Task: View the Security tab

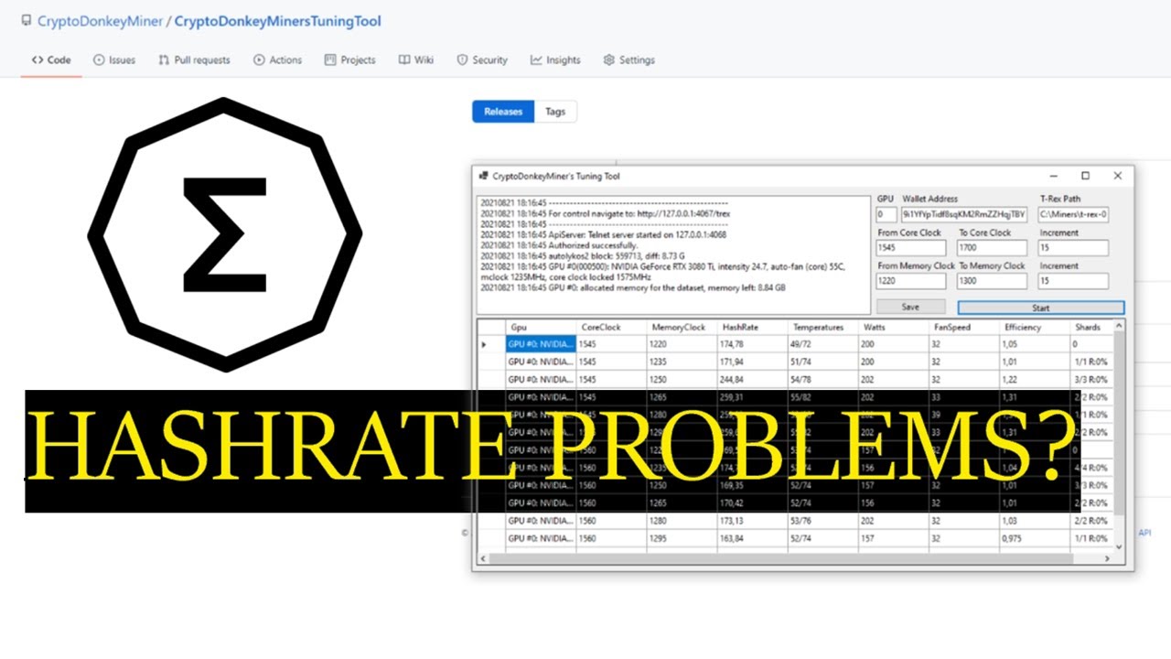Action: [x=482, y=60]
